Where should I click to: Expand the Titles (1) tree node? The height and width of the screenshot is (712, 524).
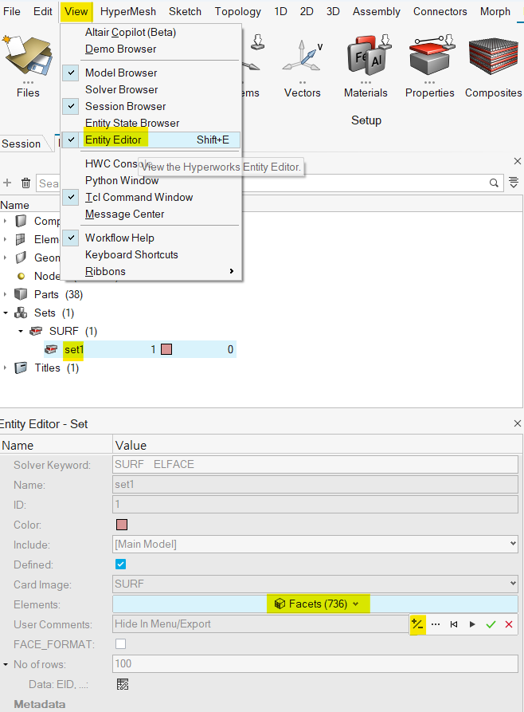click(5, 368)
